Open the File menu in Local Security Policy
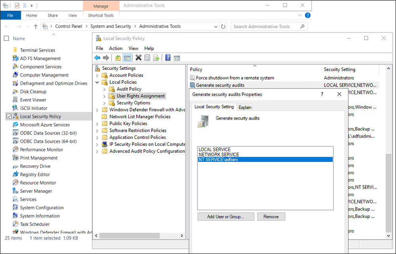The image size is (396, 254). point(99,48)
